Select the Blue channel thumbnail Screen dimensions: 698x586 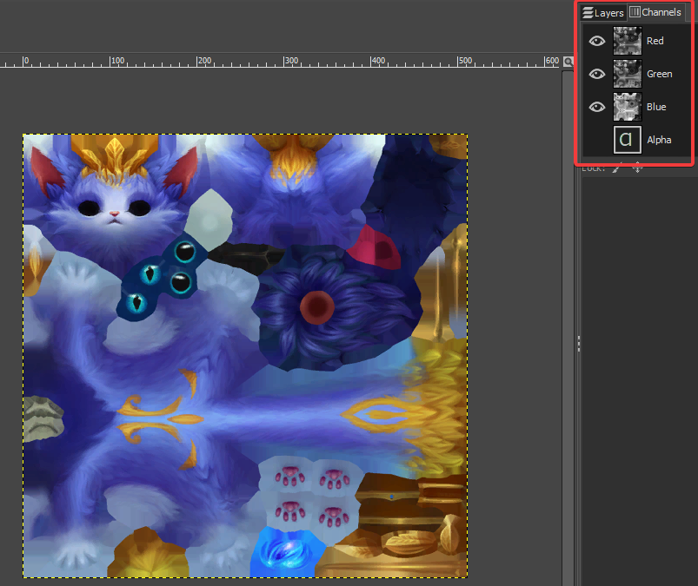pyautogui.click(x=628, y=107)
